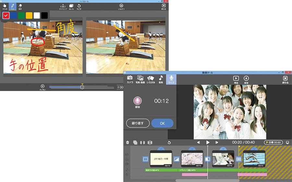This screenshot has width=292, height=182.
Task: Toggle the transition icon before first clip
Action: [x=145, y=159]
